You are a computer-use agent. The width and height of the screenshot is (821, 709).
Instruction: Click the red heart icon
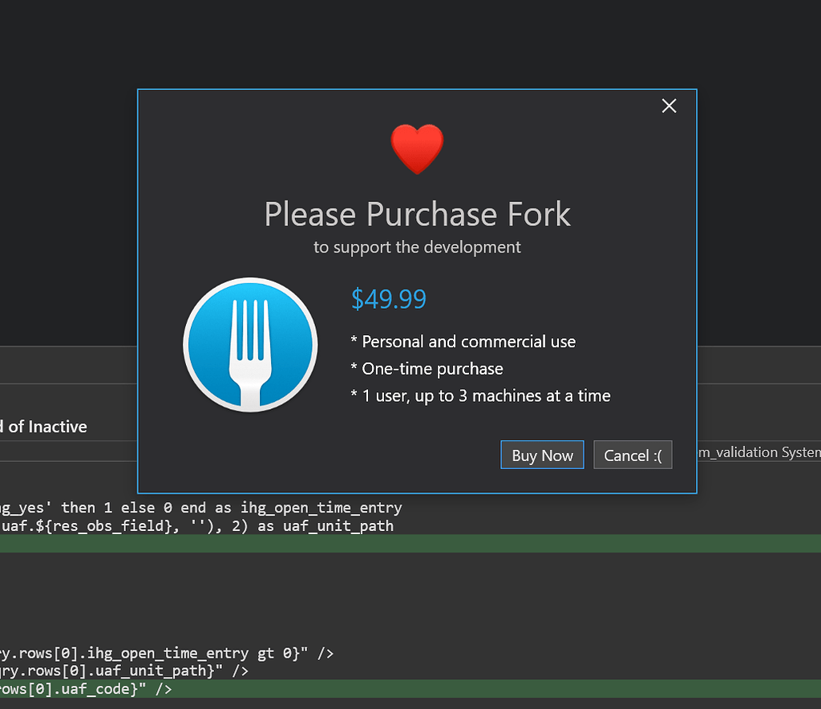417,149
